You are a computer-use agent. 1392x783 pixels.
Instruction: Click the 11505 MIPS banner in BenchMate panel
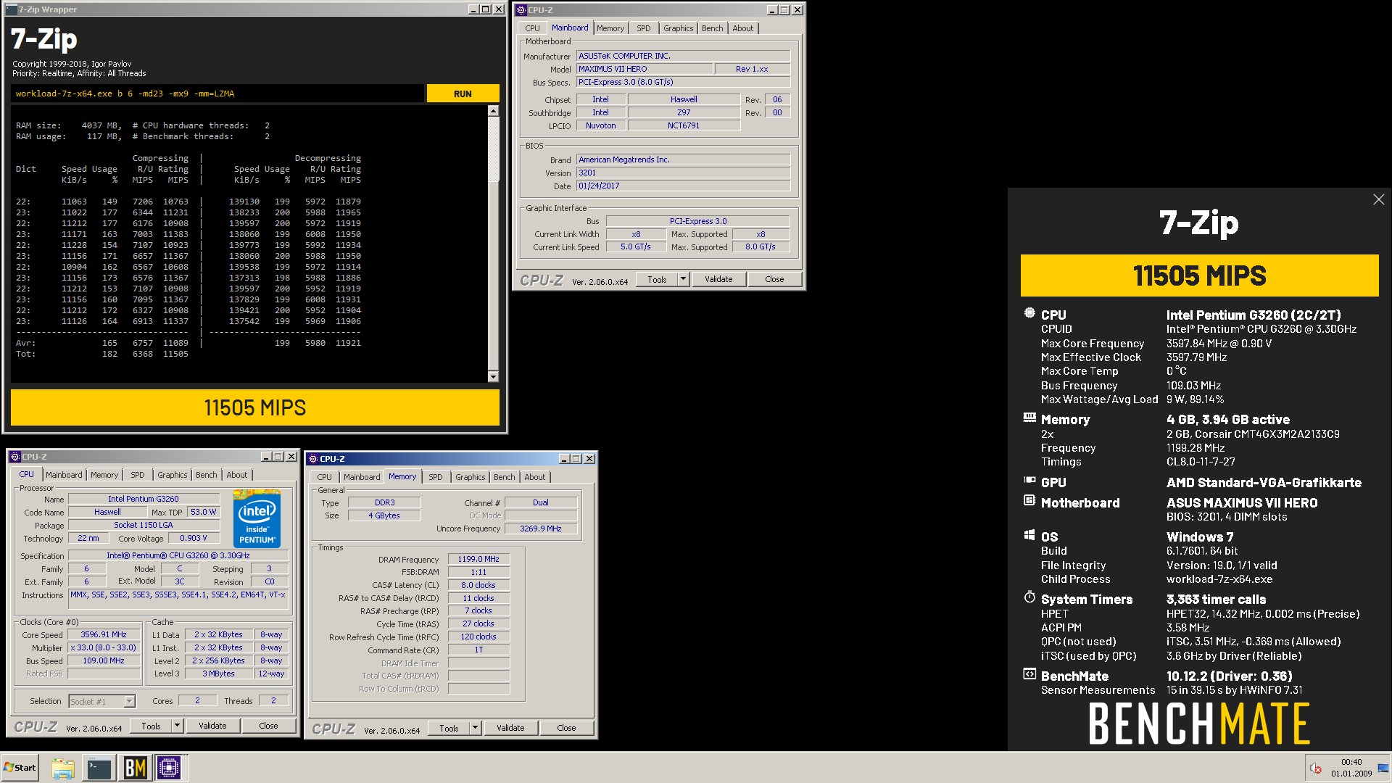coord(1199,275)
